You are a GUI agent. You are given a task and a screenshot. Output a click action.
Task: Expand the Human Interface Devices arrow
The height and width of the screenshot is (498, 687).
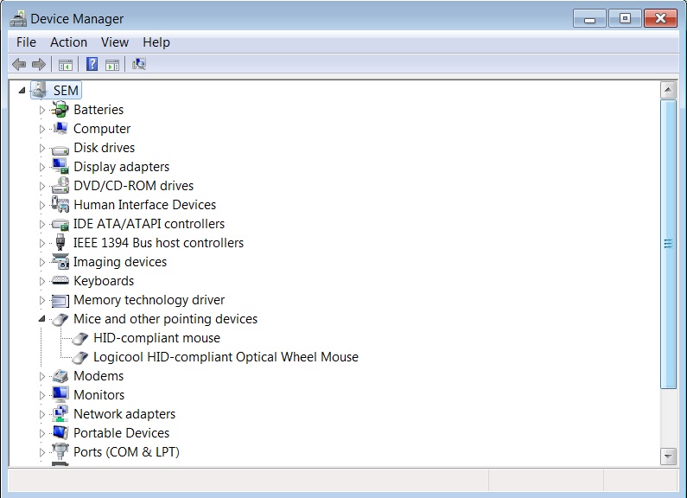(x=42, y=205)
